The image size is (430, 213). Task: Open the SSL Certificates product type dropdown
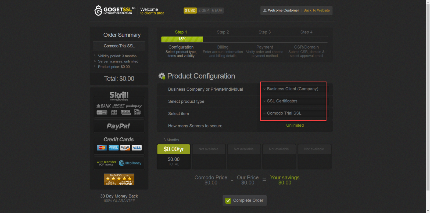[295, 101]
